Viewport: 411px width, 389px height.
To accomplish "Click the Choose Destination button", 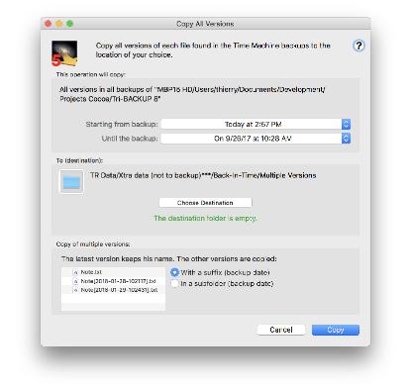I will 205,203.
